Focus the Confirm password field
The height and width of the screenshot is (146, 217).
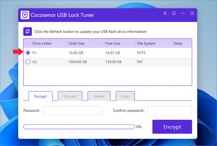pos(170,111)
